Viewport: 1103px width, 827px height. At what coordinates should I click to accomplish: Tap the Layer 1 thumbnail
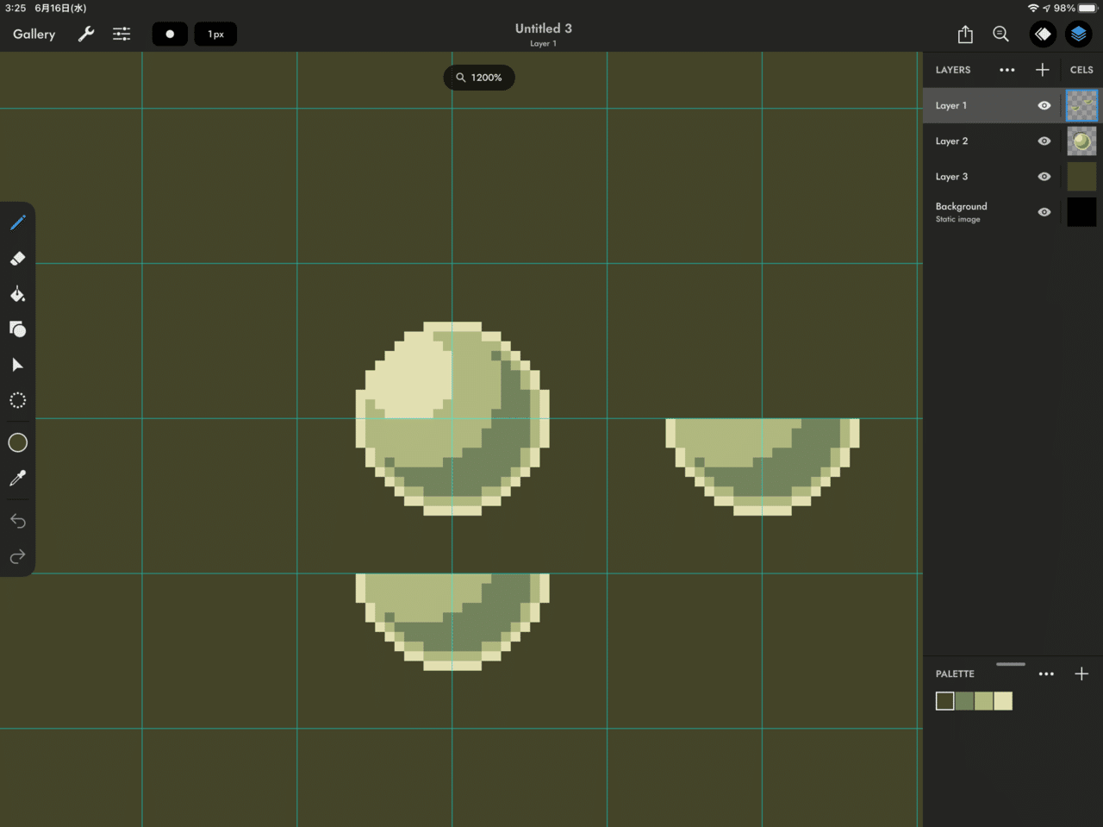pos(1081,105)
